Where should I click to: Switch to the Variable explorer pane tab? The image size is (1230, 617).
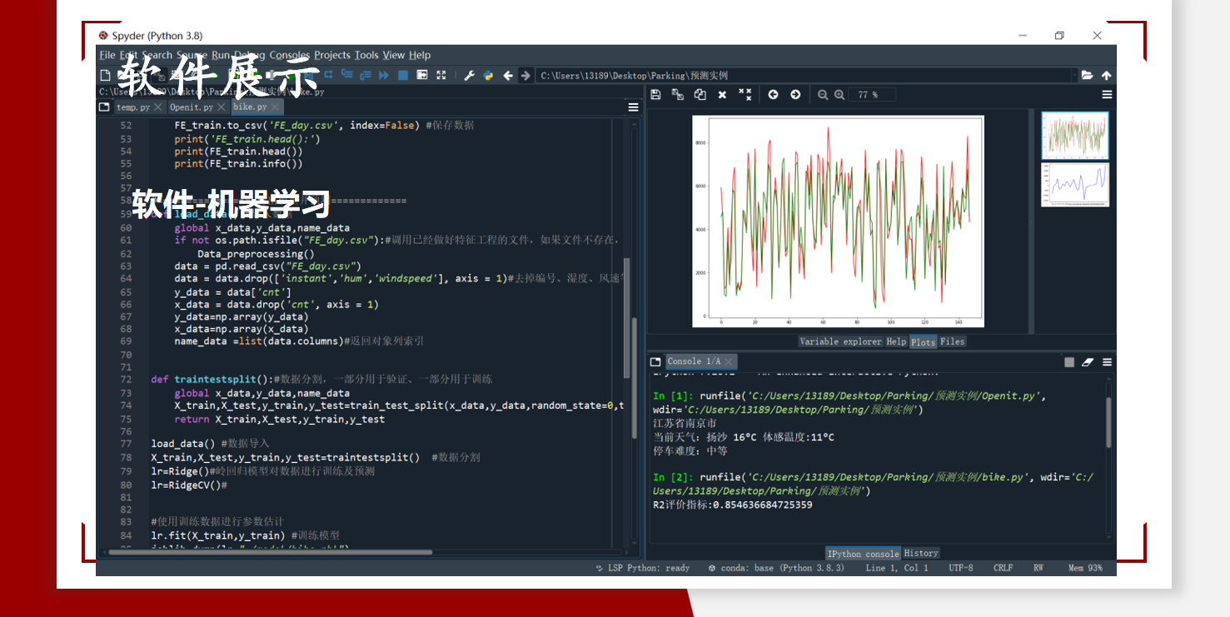[x=840, y=341]
